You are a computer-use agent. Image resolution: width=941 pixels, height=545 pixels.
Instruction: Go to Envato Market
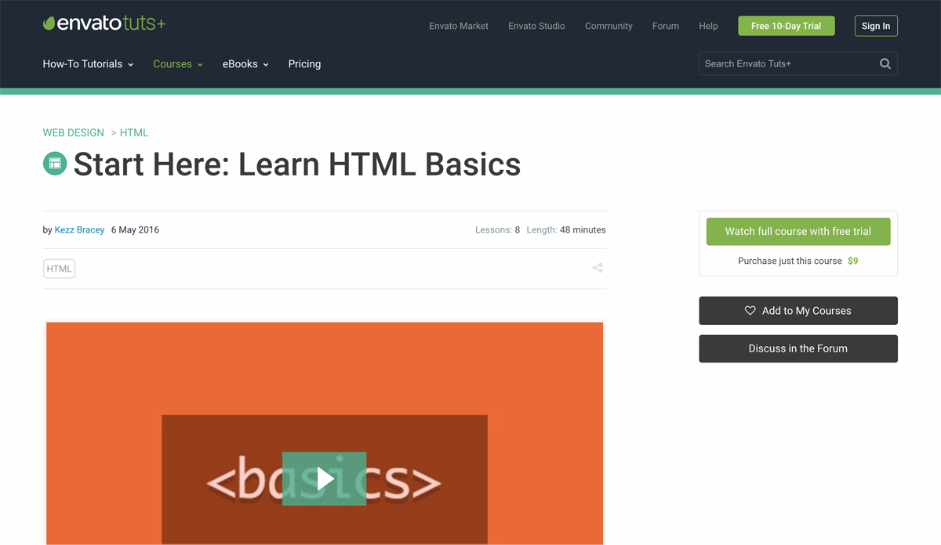(x=459, y=26)
